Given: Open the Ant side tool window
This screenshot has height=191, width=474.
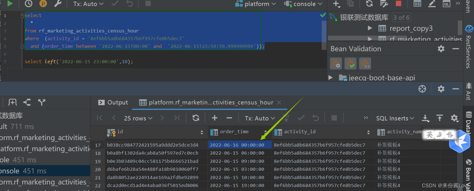Looking at the screenshot, I should [469, 91].
